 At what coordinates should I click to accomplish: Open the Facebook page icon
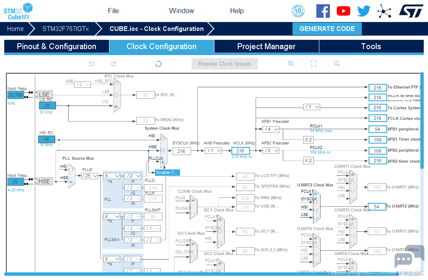tap(323, 11)
